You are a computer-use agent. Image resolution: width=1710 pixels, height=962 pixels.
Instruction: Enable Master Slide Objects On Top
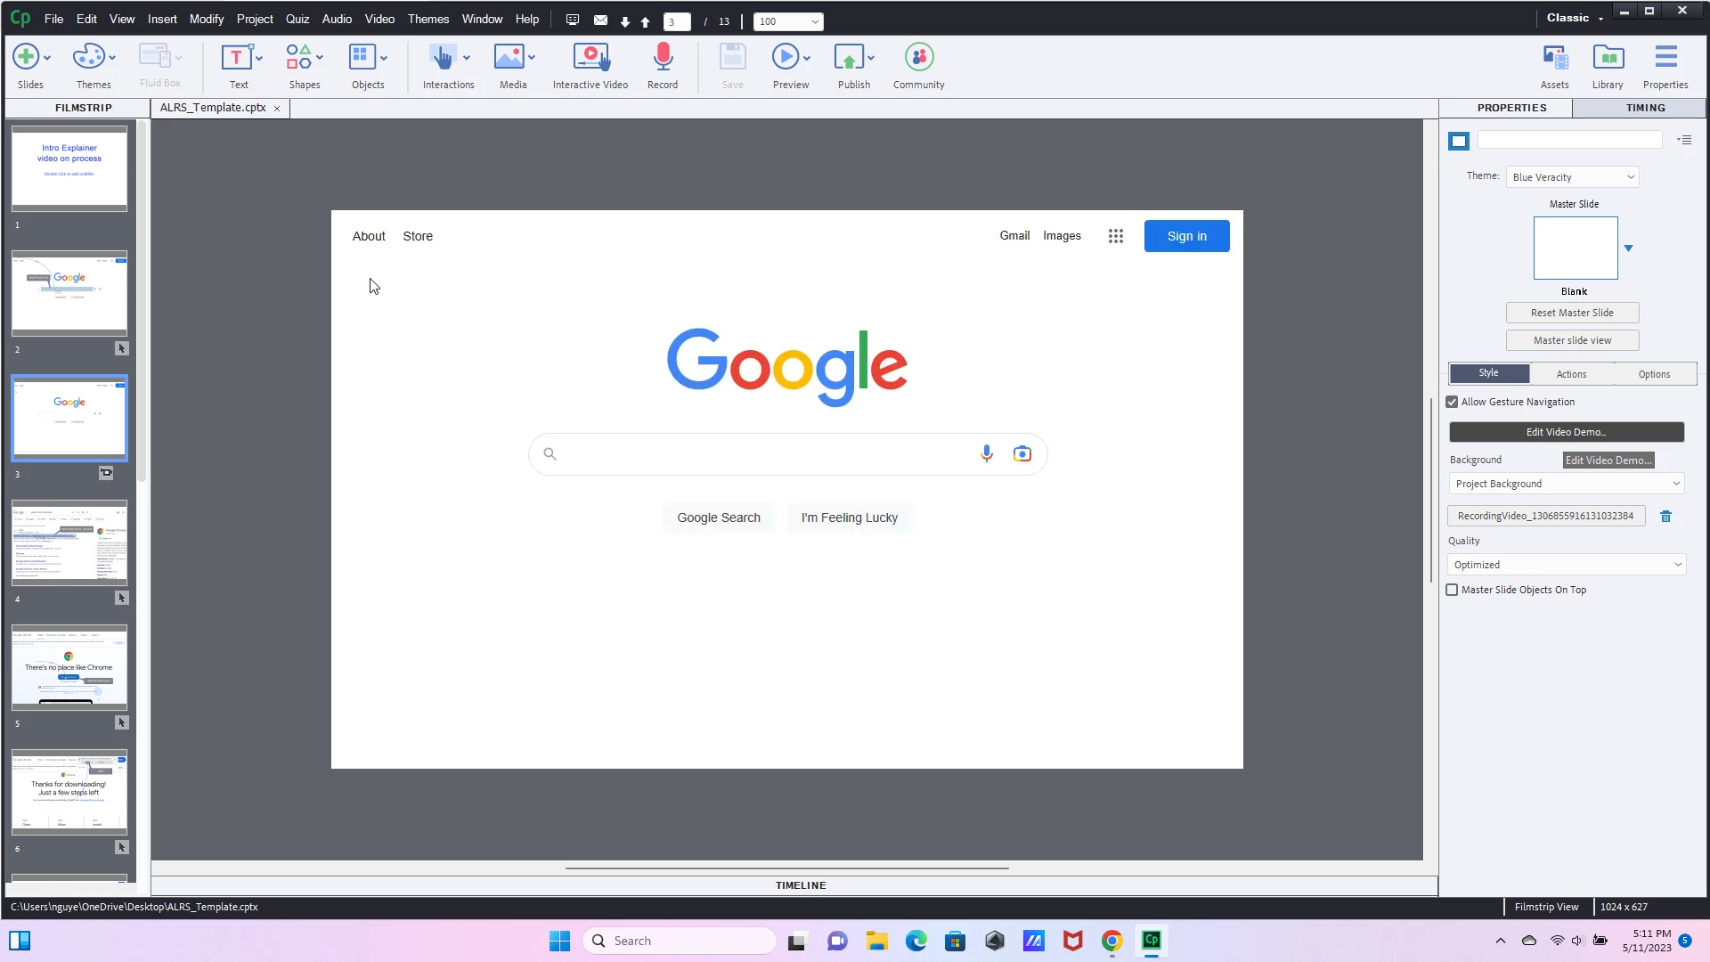tap(1453, 591)
